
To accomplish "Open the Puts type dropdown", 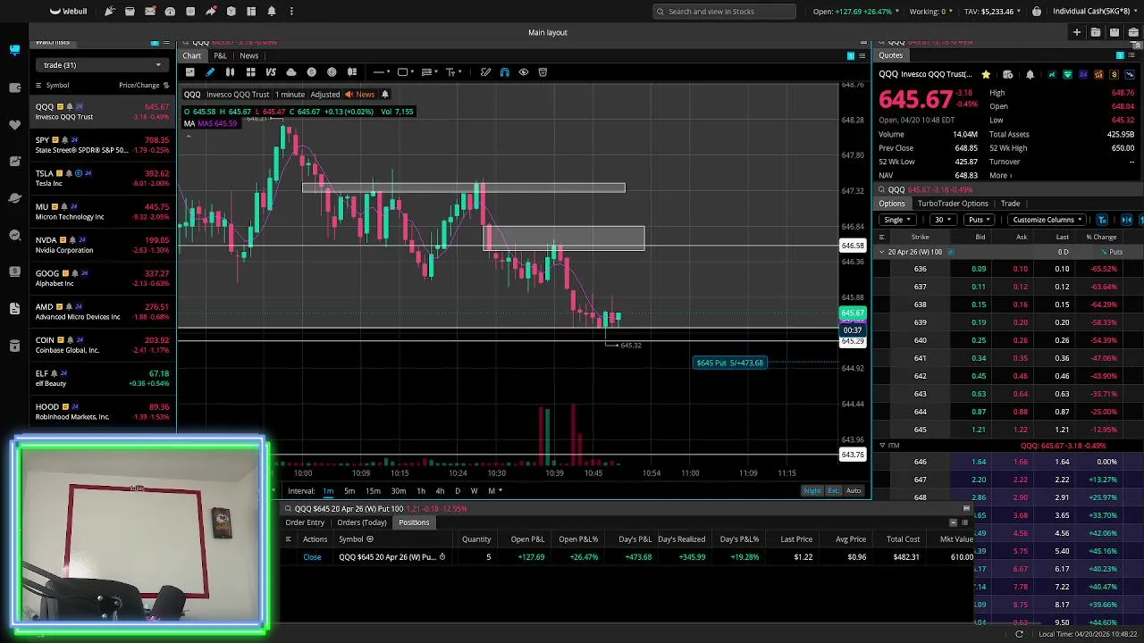I will tap(980, 220).
